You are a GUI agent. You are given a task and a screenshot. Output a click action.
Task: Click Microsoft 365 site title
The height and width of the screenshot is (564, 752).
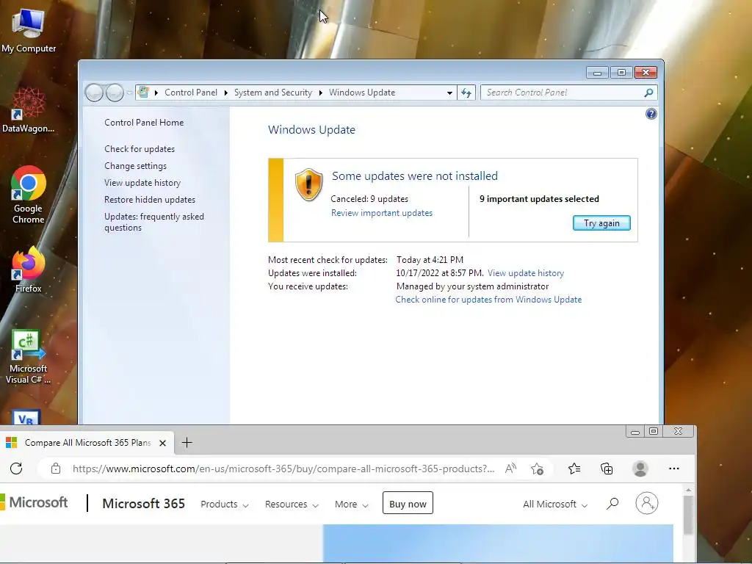(143, 503)
